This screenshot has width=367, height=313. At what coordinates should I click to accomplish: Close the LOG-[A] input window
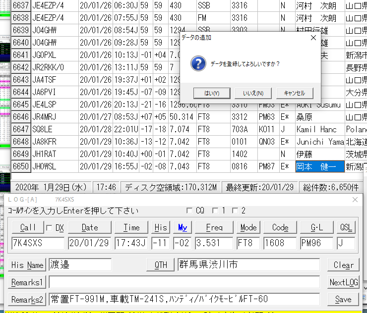click(x=355, y=200)
